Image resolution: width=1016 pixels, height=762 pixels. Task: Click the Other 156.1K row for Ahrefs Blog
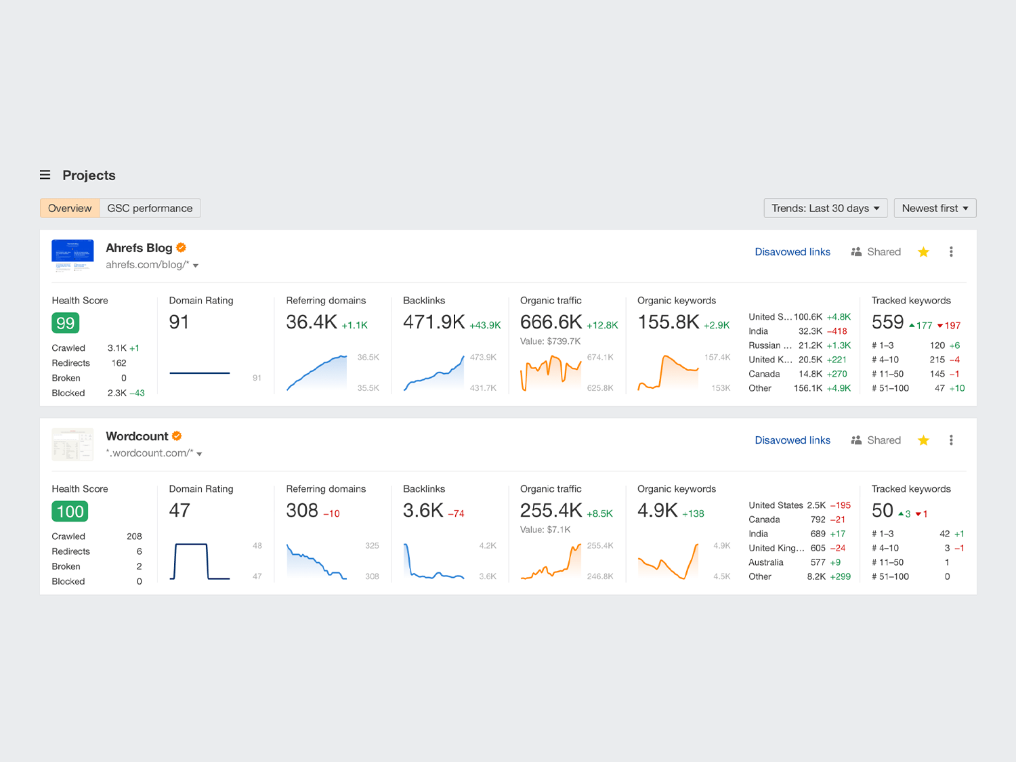pos(800,388)
